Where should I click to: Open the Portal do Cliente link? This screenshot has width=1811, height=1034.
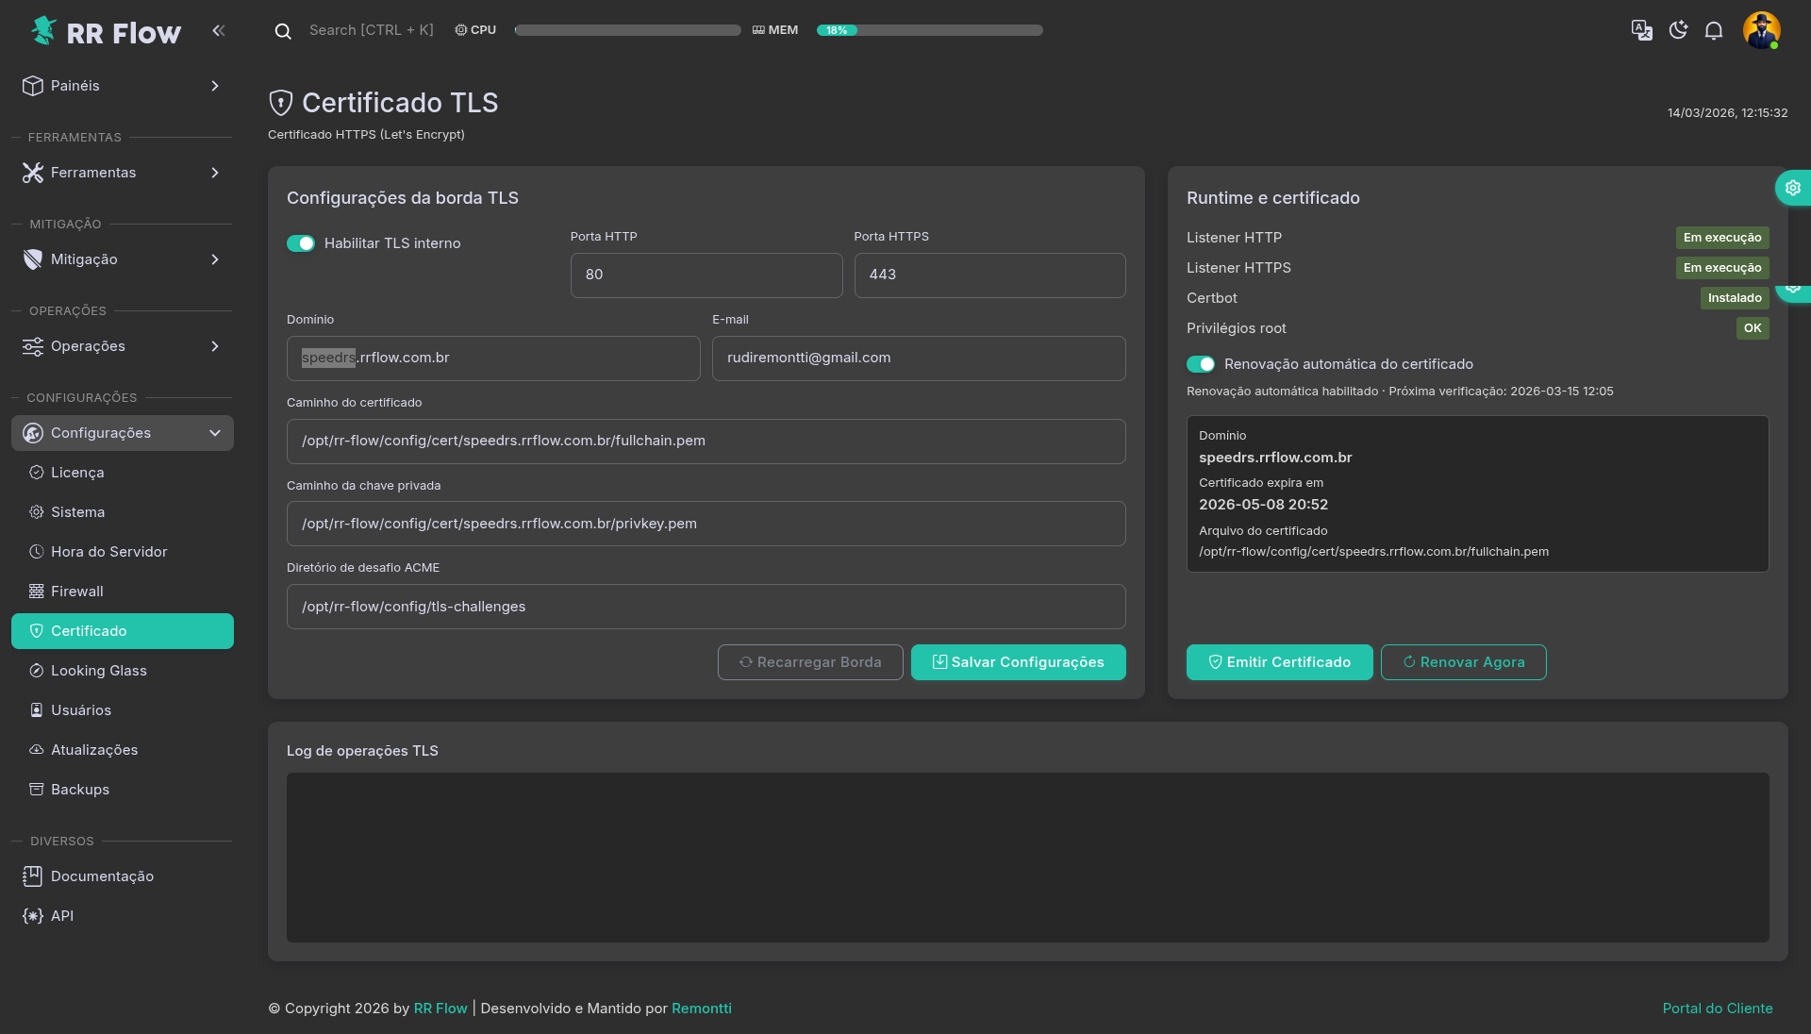pyautogui.click(x=1717, y=1008)
